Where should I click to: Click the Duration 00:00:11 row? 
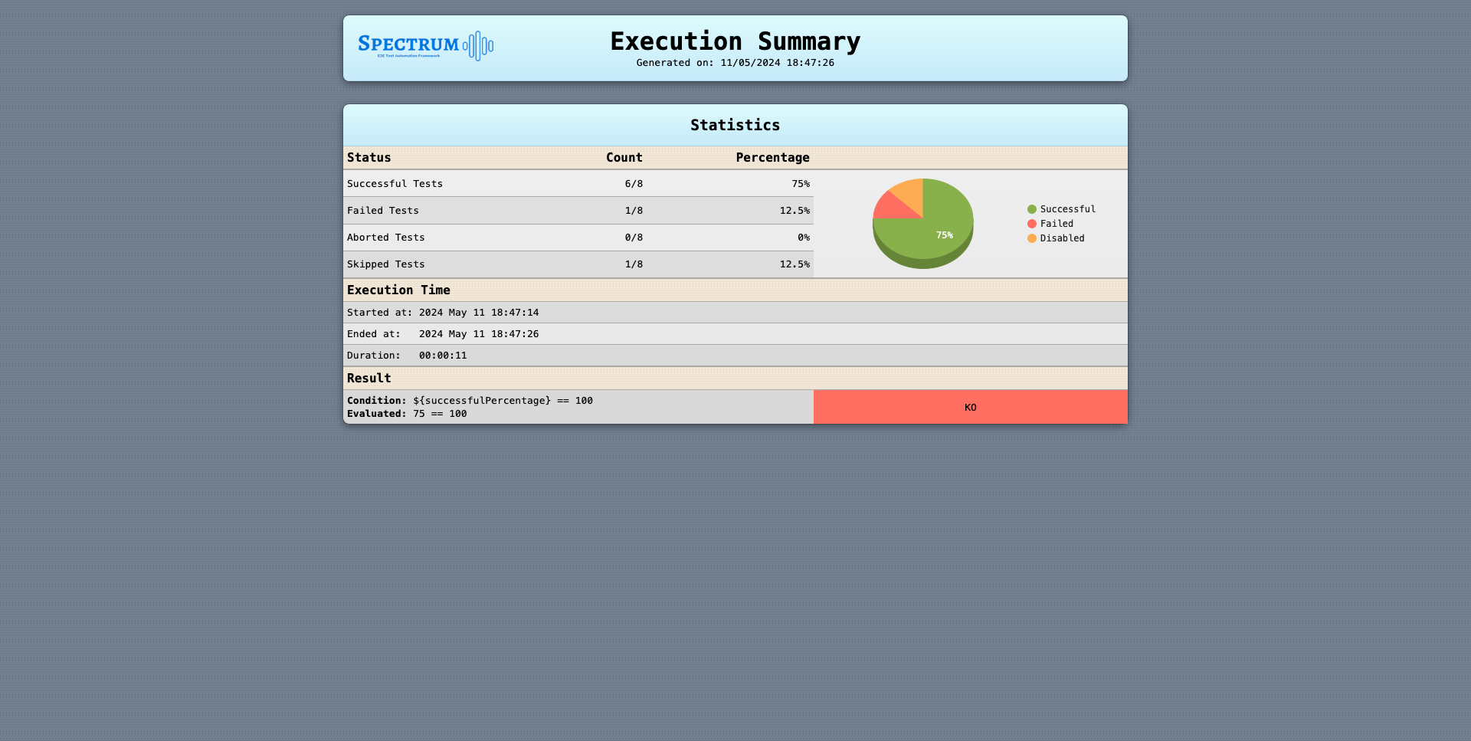(x=735, y=356)
